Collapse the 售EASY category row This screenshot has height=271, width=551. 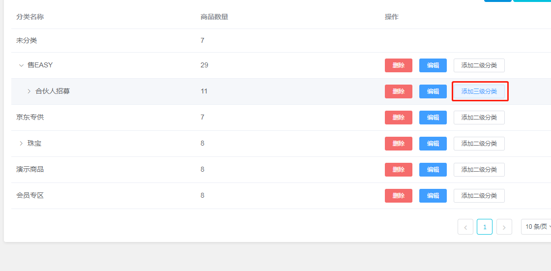click(x=21, y=65)
